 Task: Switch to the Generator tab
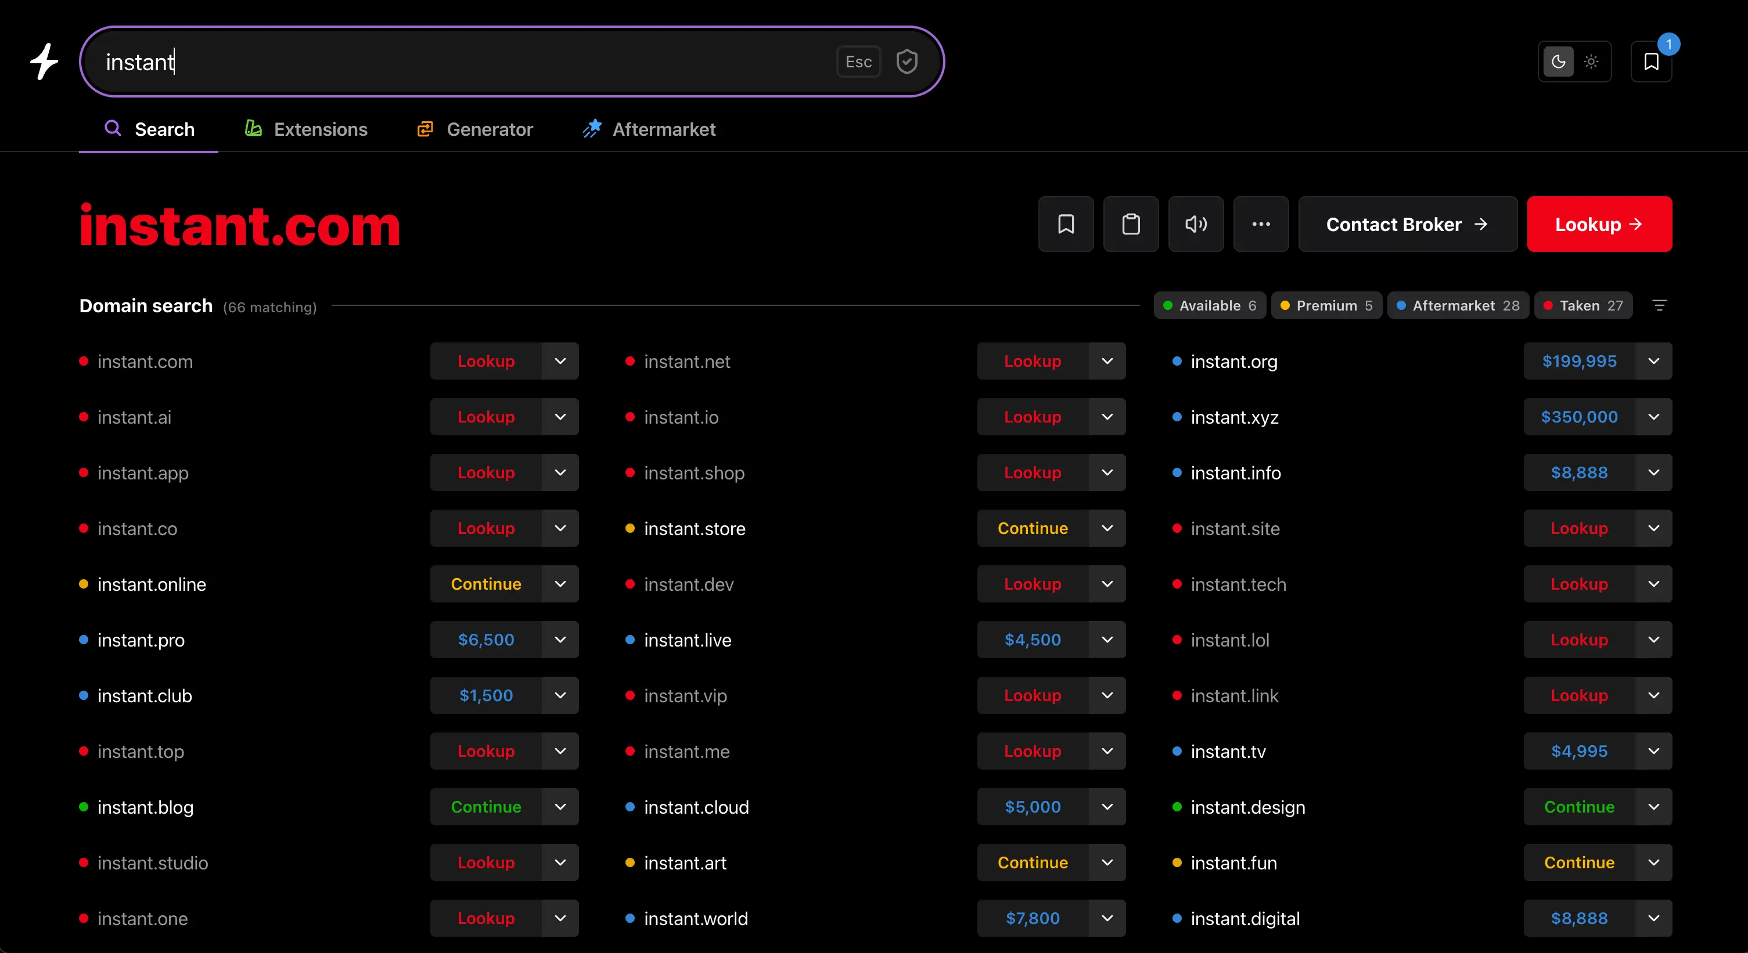[x=474, y=129]
